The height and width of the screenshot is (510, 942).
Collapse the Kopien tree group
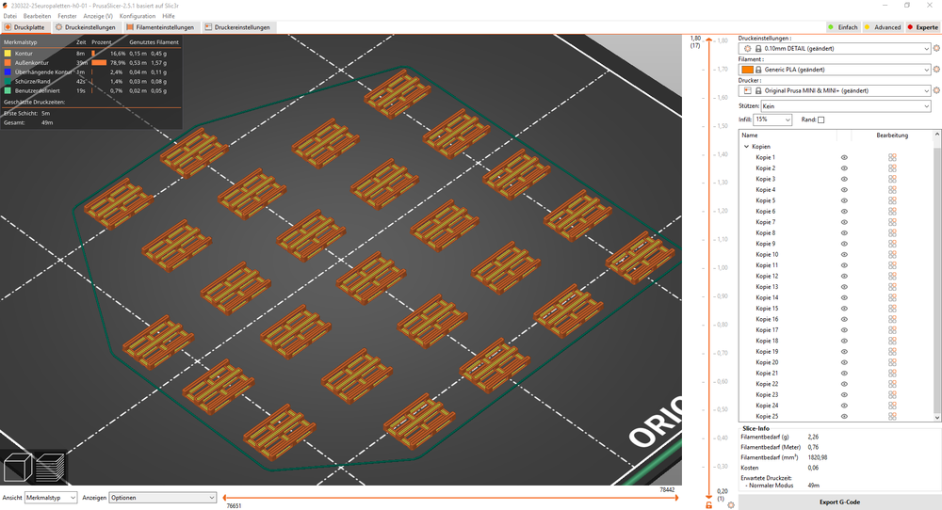coord(747,147)
